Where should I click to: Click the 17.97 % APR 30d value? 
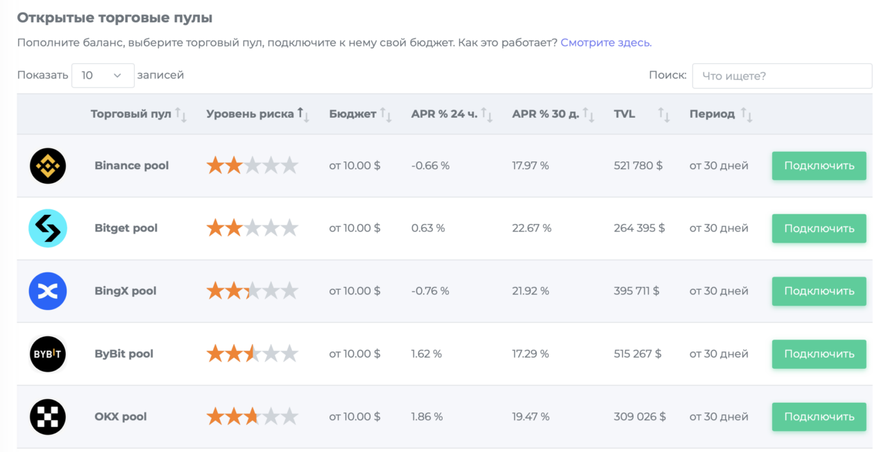[531, 166]
